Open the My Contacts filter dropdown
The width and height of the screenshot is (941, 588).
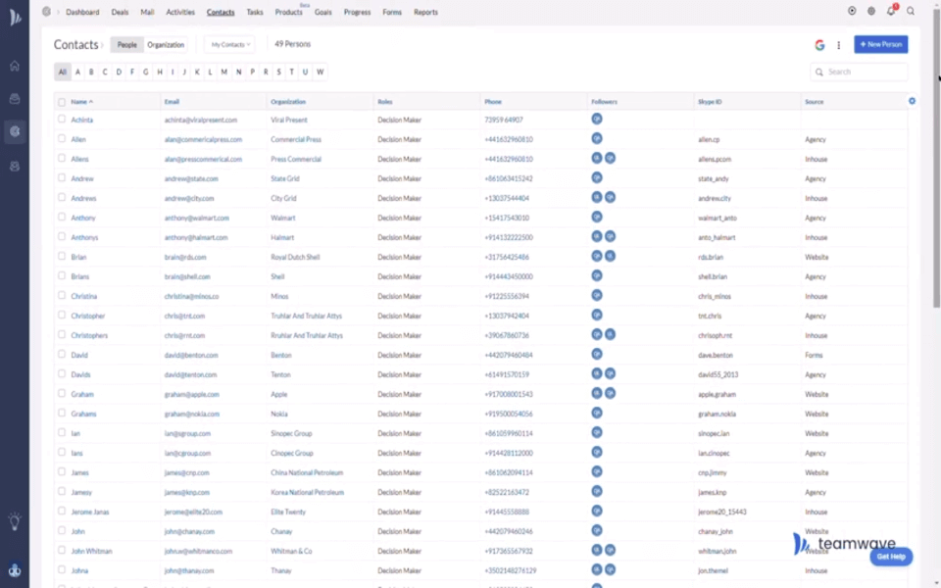click(229, 44)
